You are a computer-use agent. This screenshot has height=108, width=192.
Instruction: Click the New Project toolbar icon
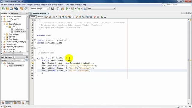tap(7, 9)
